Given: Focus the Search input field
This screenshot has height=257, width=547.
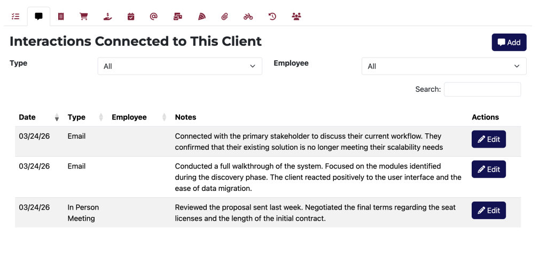Looking at the screenshot, I should pyautogui.click(x=482, y=90).
